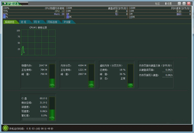The width and height of the screenshot is (194, 133).
Task: Click the disk 读: 0 reading
Action: [x=121, y=11]
